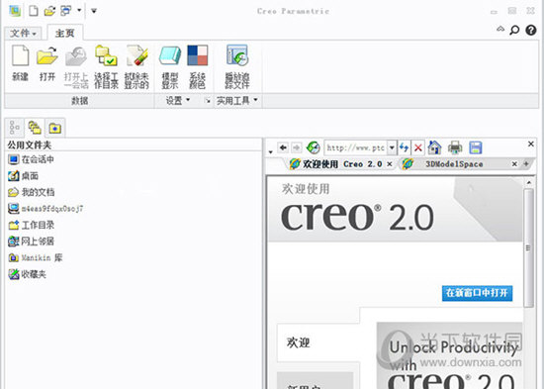Click 播放追踪文件 ribbon icon

coord(237,66)
